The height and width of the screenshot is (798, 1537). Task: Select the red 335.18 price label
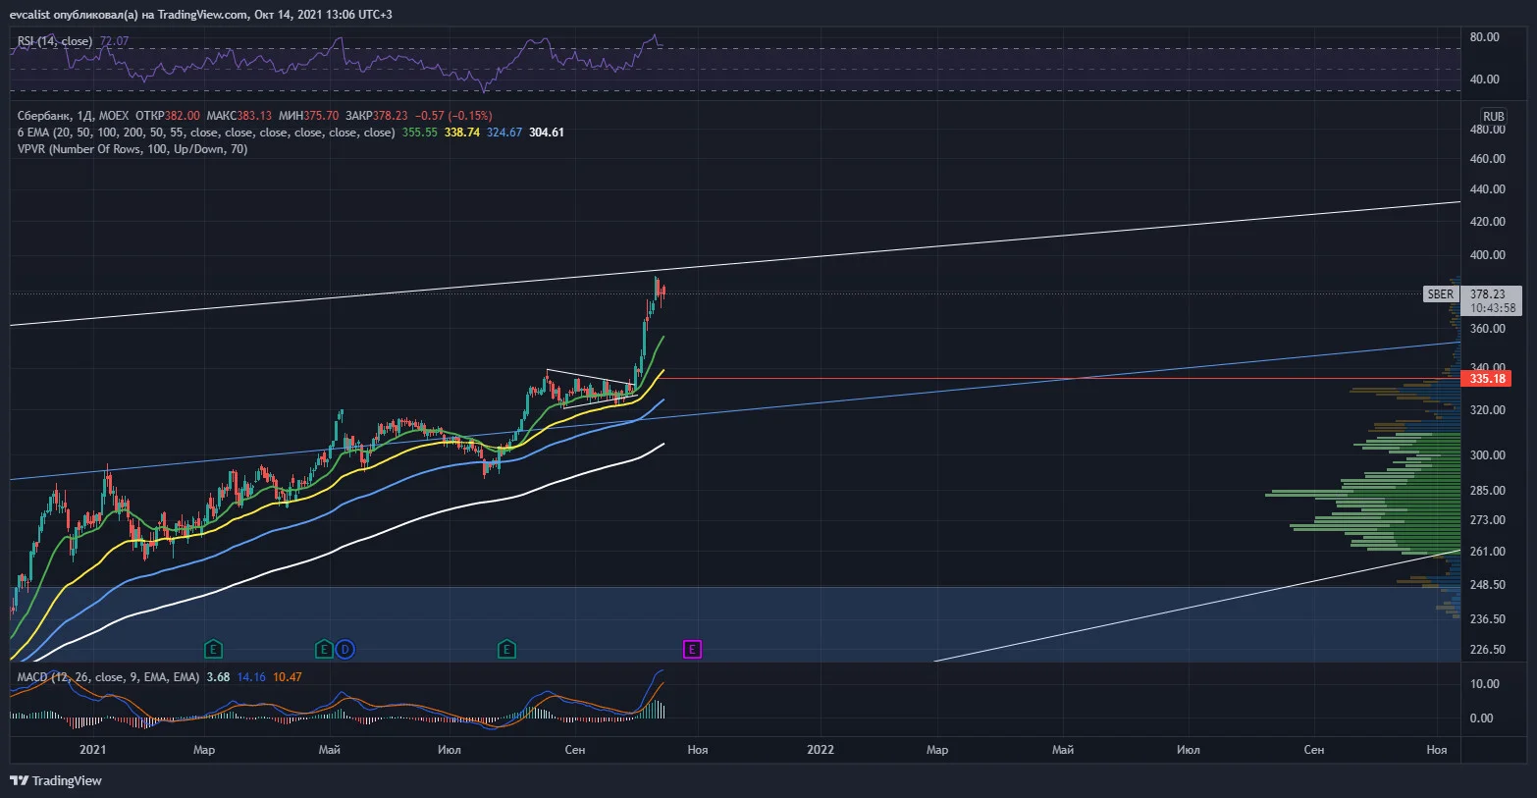(1486, 379)
